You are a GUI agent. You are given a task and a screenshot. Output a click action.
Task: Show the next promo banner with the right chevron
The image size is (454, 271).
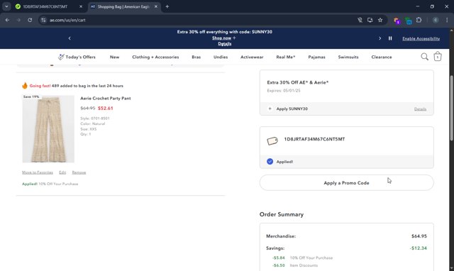pyautogui.click(x=380, y=38)
